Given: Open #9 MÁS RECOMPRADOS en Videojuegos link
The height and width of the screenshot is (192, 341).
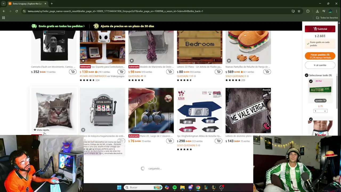Looking at the screenshot, I should tap(102, 76).
